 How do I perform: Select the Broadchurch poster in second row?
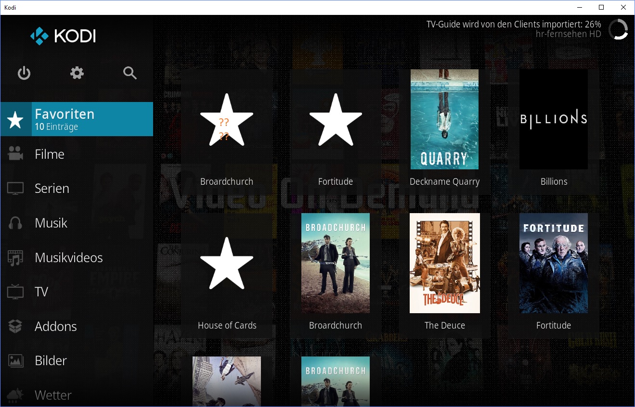[x=336, y=263]
